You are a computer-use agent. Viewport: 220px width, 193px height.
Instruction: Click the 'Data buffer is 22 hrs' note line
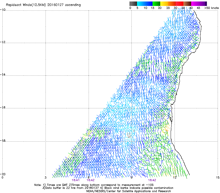click(108, 188)
